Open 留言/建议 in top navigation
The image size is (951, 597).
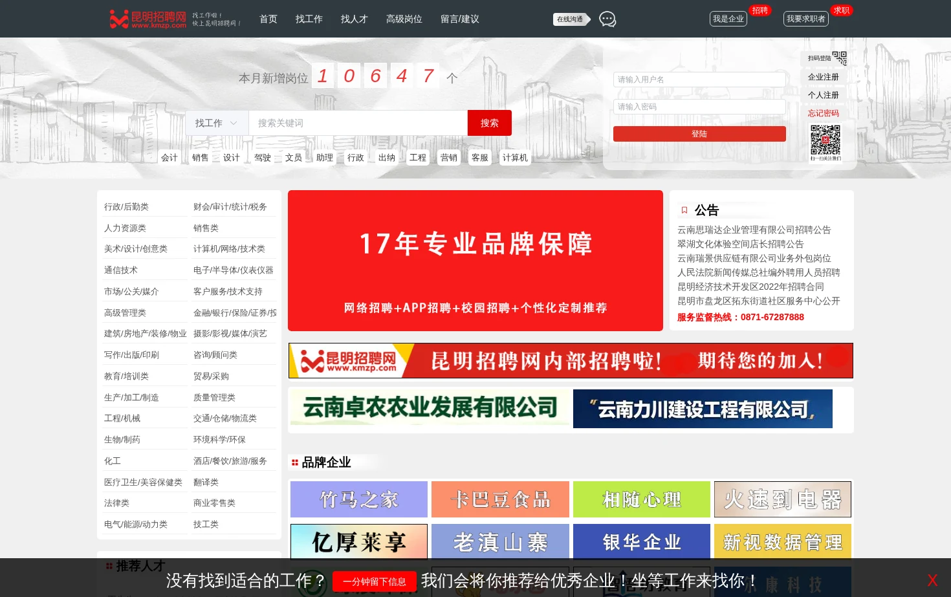point(460,19)
